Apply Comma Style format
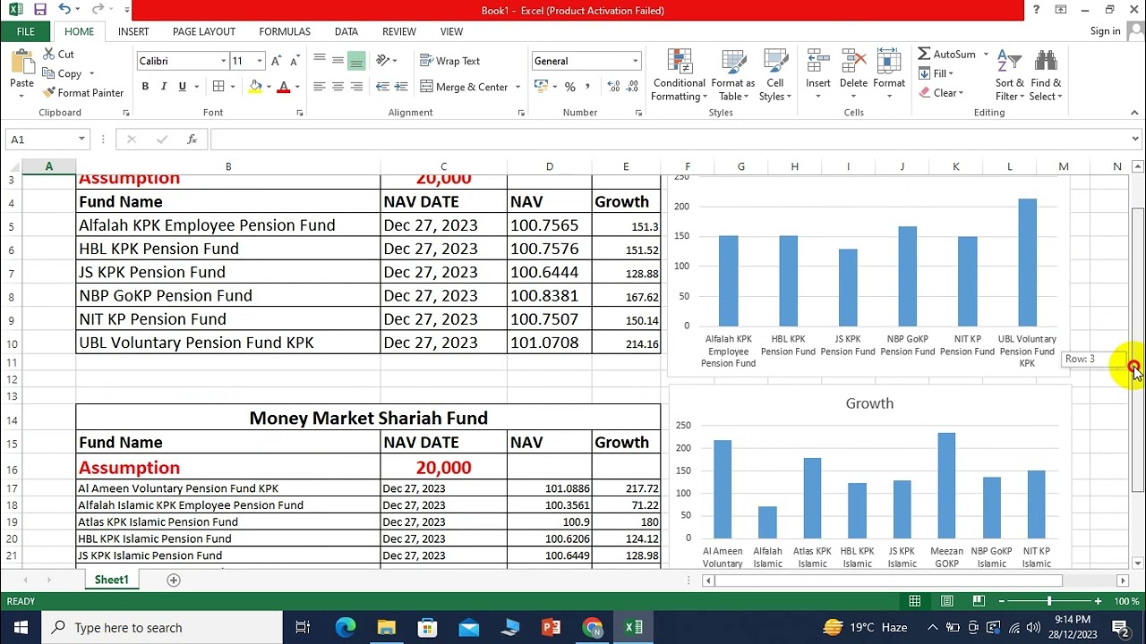 tap(587, 87)
